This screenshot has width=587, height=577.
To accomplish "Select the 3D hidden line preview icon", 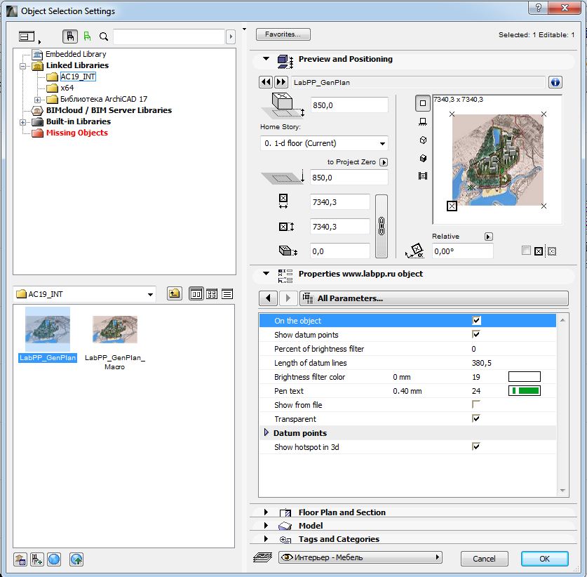I will 423,140.
